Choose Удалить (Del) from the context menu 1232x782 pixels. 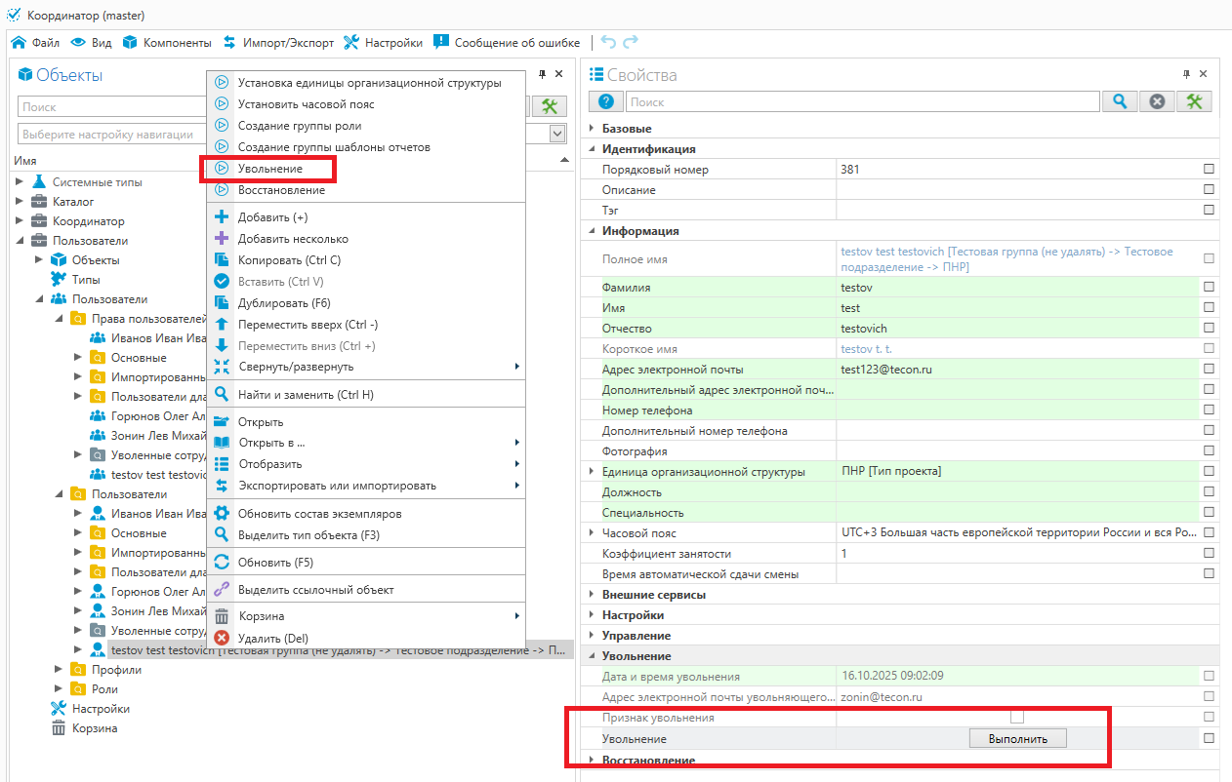pos(272,638)
